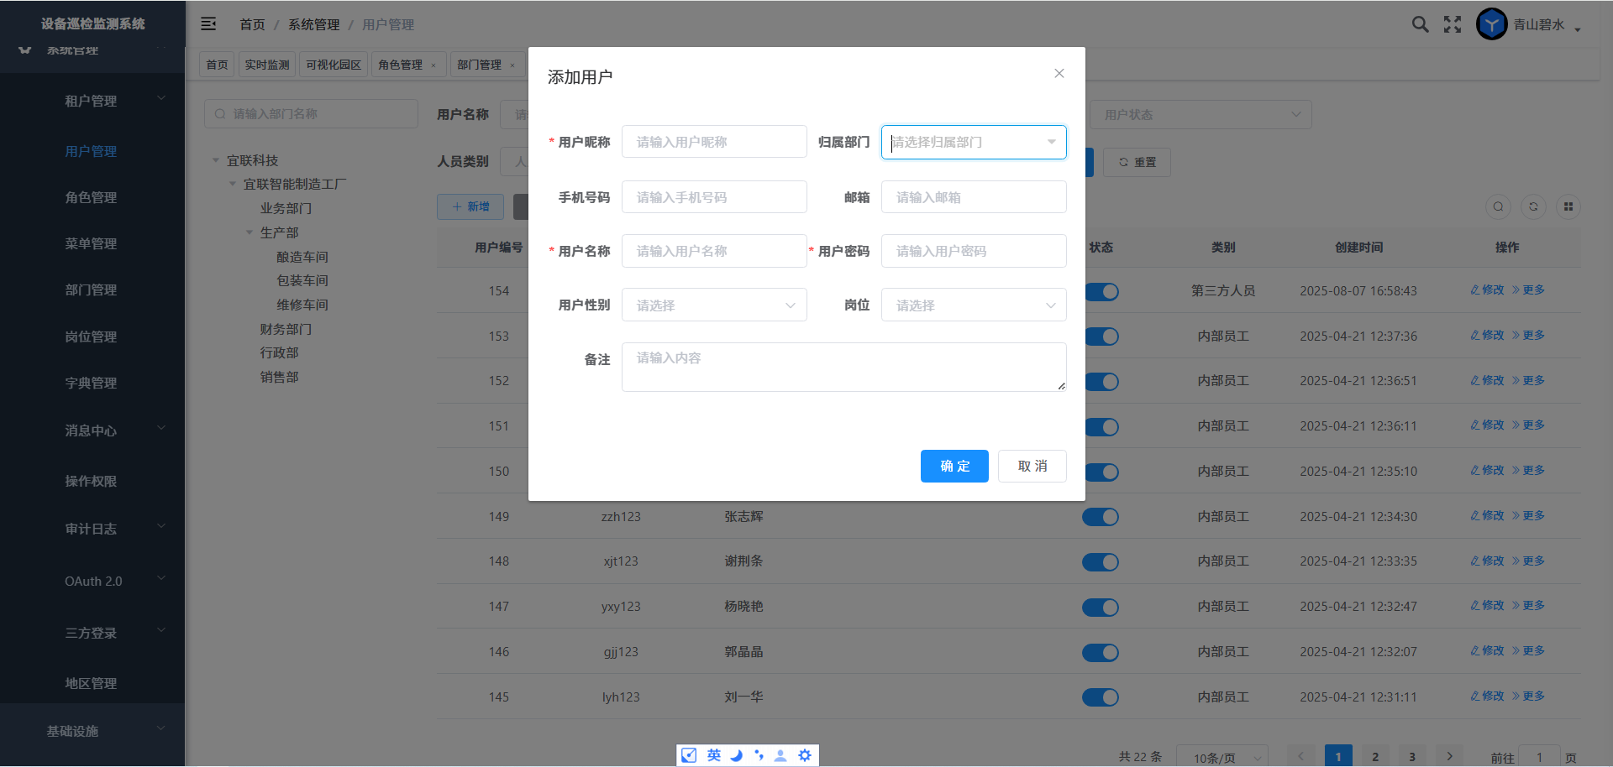Open the 岗位 select dropdown
Image resolution: width=1613 pixels, height=767 pixels.
[x=973, y=305]
